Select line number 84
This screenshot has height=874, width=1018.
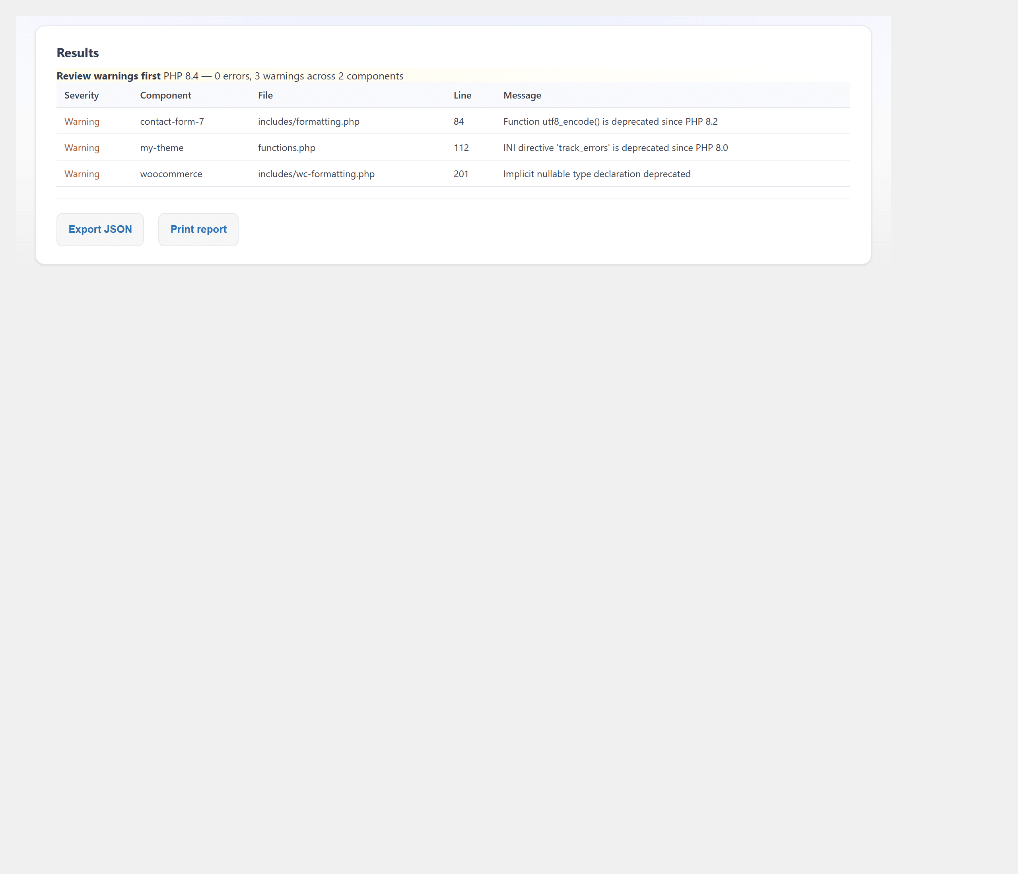[x=458, y=121]
